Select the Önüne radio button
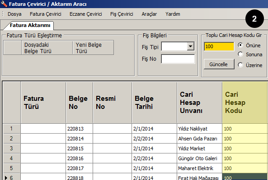The width and height of the screenshot is (268, 180). 240,45
